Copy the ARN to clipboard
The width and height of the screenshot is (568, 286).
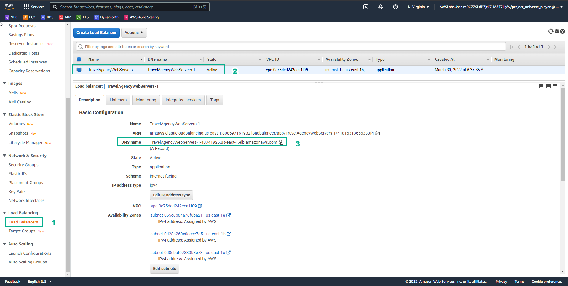(x=377, y=133)
